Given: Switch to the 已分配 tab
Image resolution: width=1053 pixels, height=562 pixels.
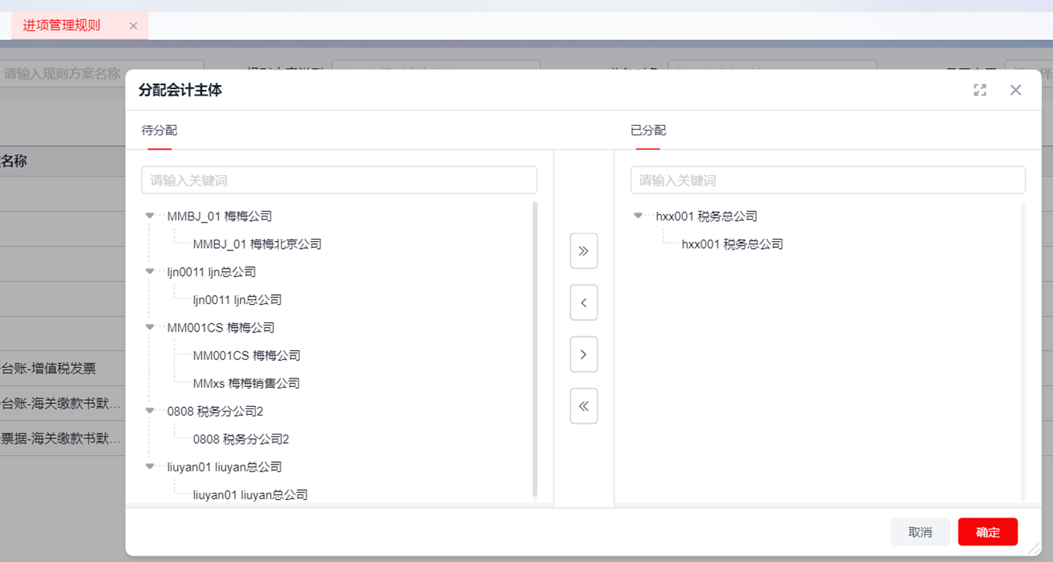Looking at the screenshot, I should pyautogui.click(x=648, y=131).
